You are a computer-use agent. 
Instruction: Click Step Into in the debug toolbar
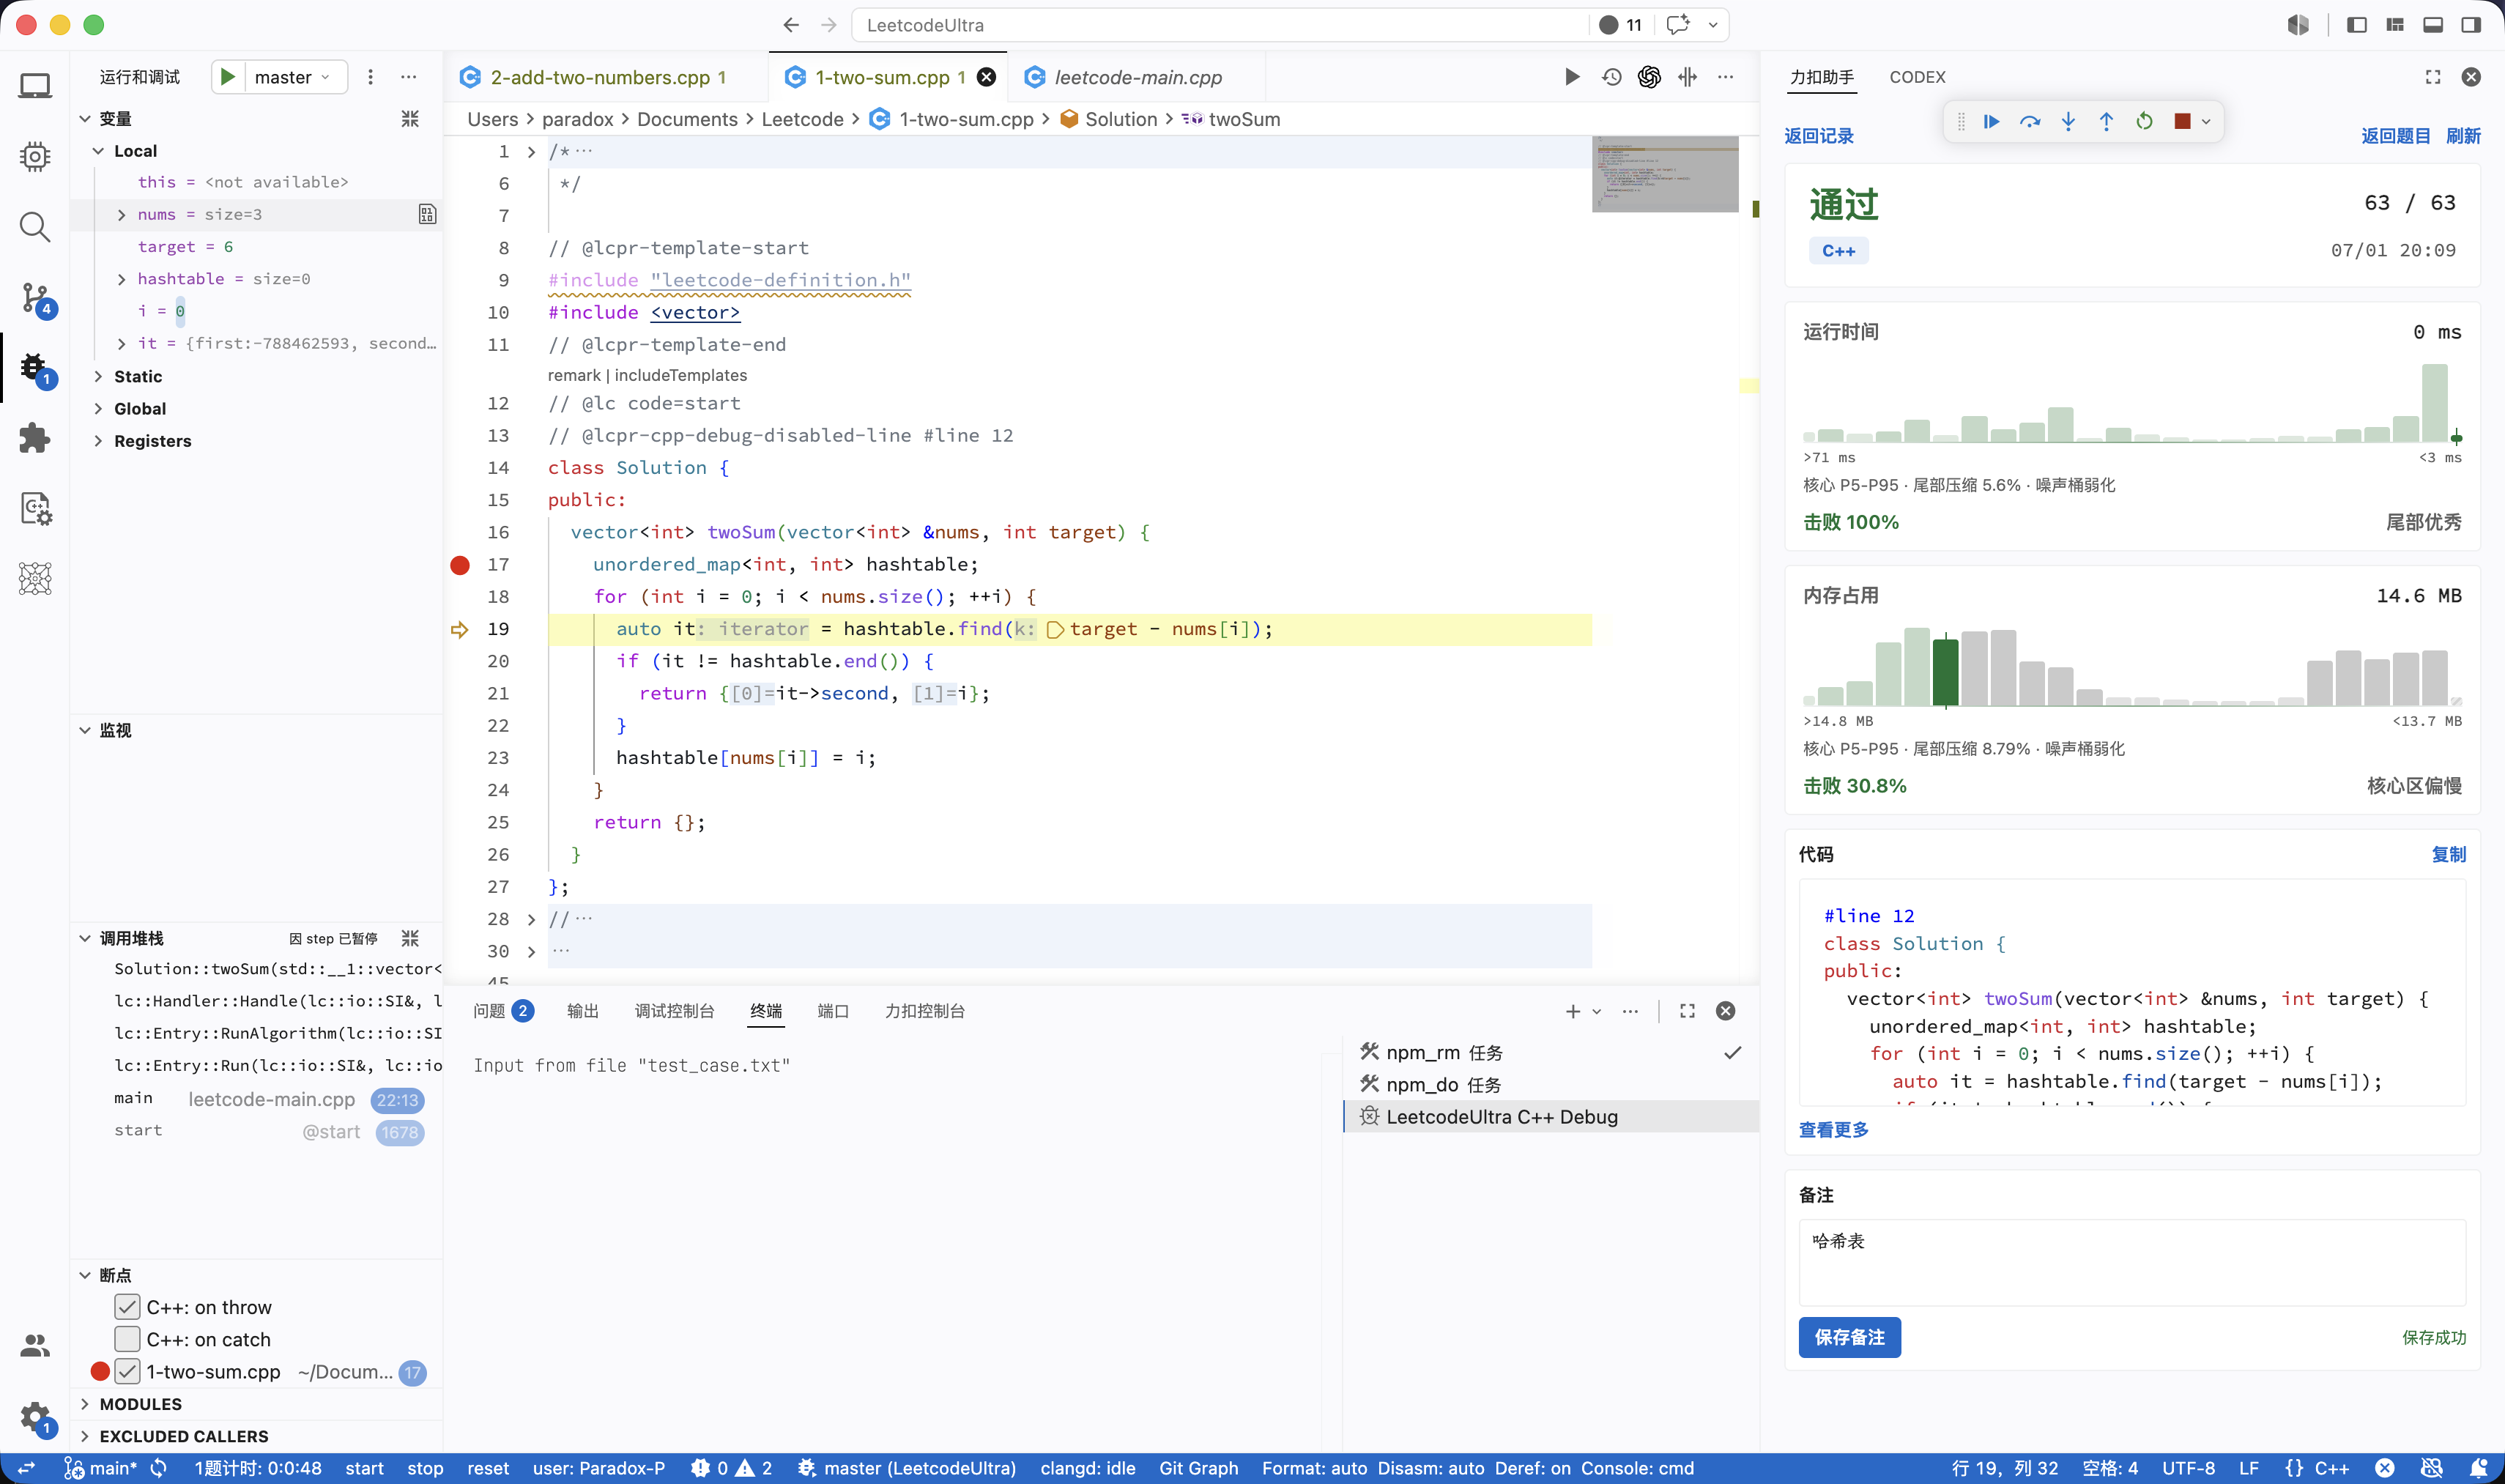(2068, 121)
